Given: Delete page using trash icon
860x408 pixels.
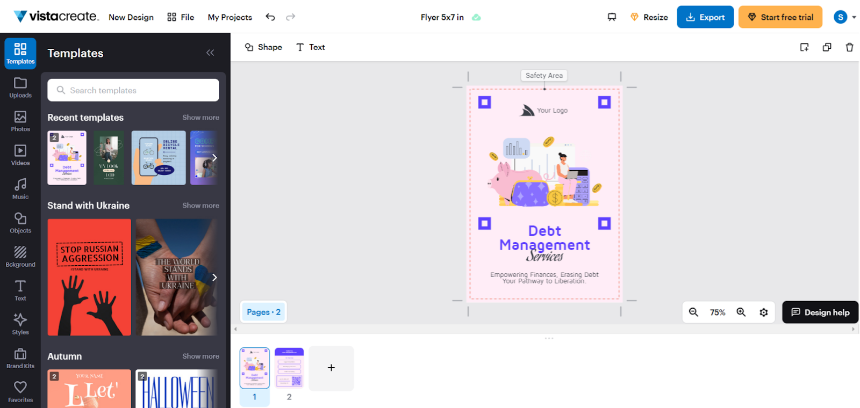Looking at the screenshot, I should (x=849, y=47).
